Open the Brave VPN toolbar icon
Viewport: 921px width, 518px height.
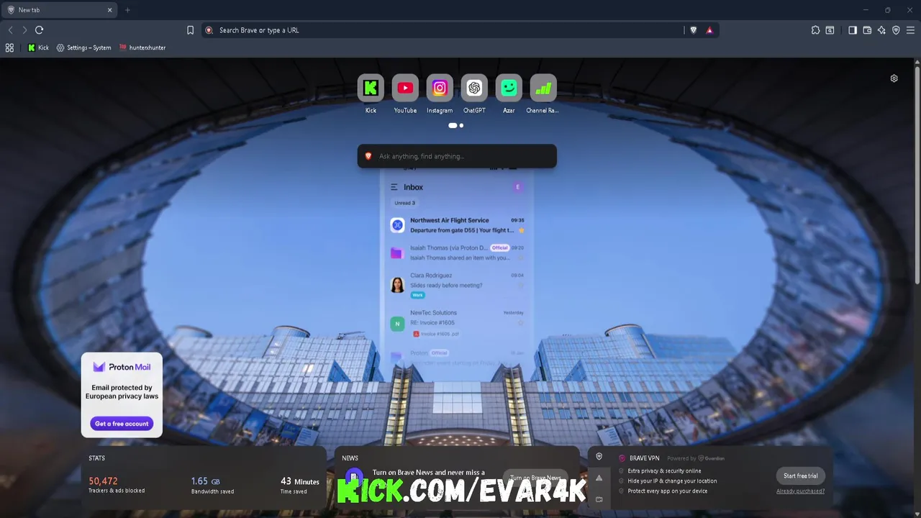click(x=896, y=30)
